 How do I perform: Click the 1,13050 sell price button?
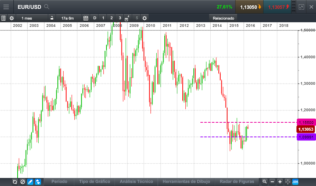tap(249, 7)
